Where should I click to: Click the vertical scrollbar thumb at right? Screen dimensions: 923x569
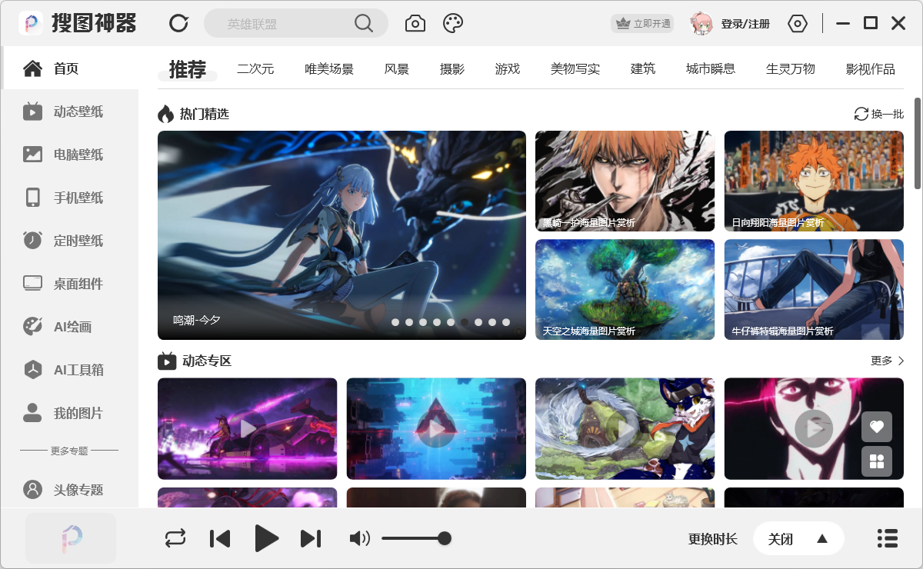pyautogui.click(x=918, y=143)
